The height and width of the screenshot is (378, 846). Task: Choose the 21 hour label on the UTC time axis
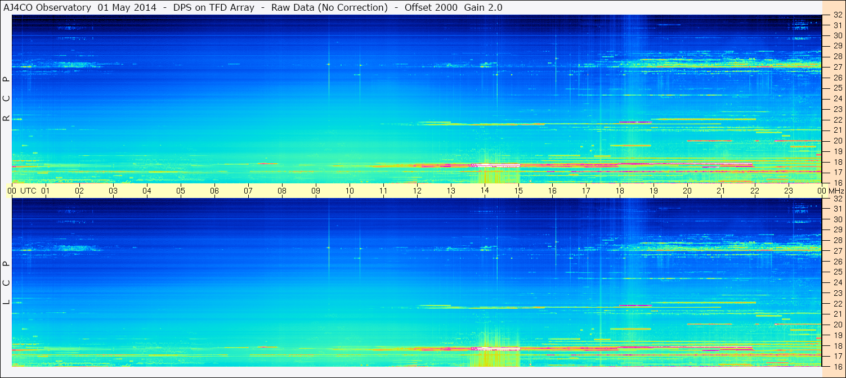click(721, 191)
